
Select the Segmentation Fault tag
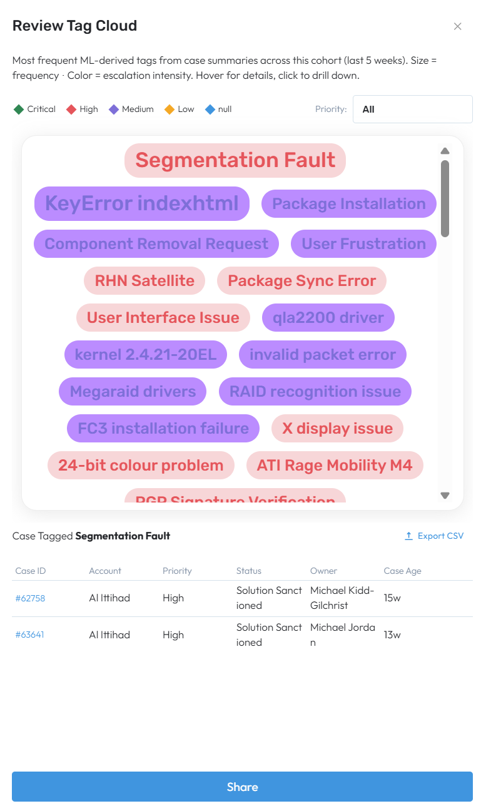pyautogui.click(x=235, y=160)
